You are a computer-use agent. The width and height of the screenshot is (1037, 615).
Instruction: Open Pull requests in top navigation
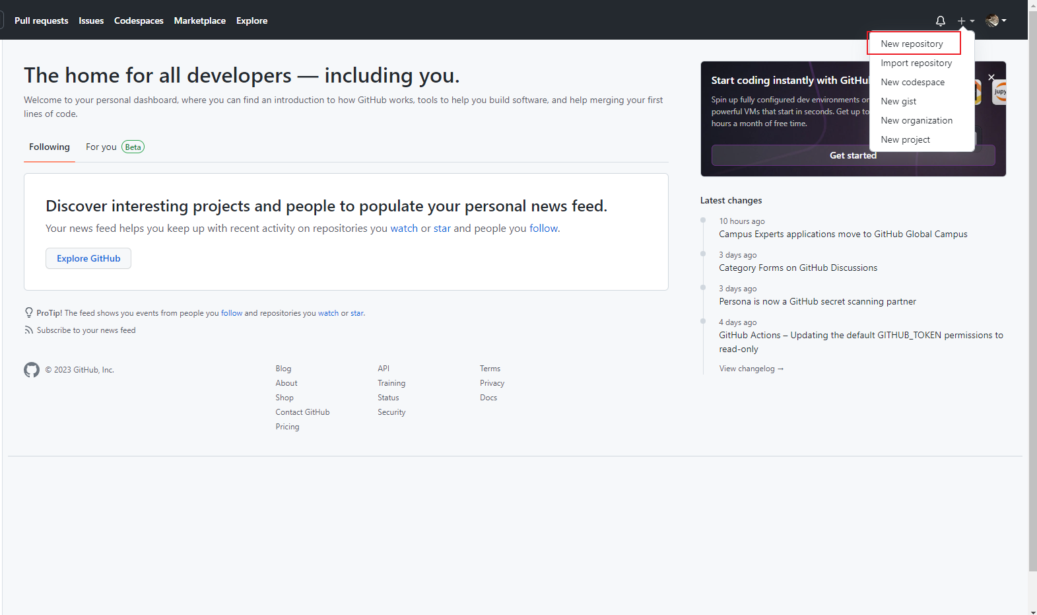pos(41,20)
